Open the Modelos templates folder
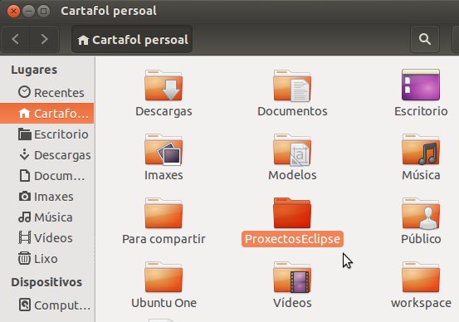 pyautogui.click(x=292, y=149)
